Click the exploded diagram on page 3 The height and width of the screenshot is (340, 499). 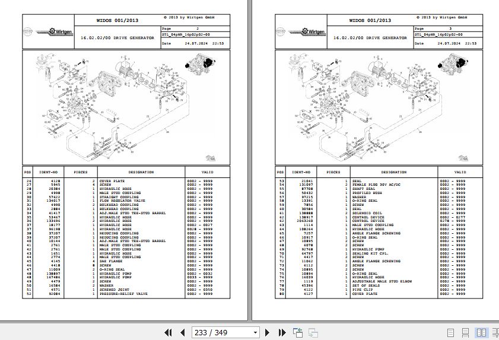coord(379,107)
